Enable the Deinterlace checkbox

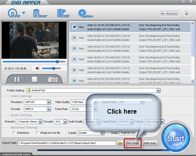tap(15, 133)
